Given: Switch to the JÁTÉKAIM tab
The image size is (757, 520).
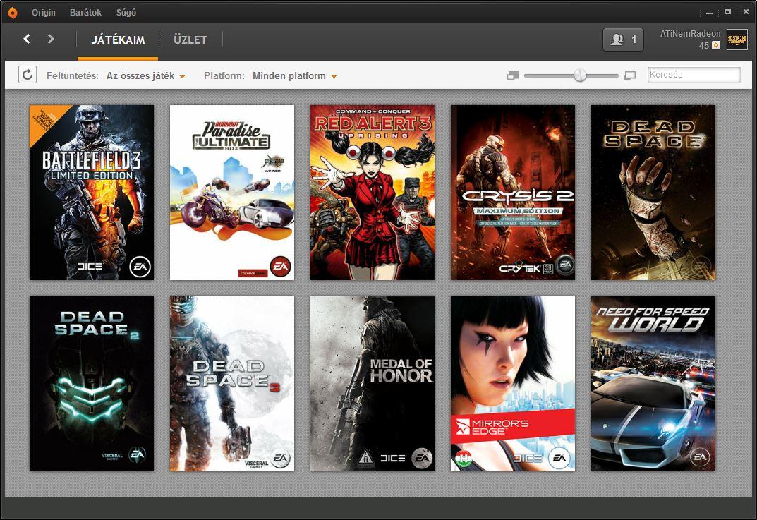Looking at the screenshot, I should click(x=118, y=40).
